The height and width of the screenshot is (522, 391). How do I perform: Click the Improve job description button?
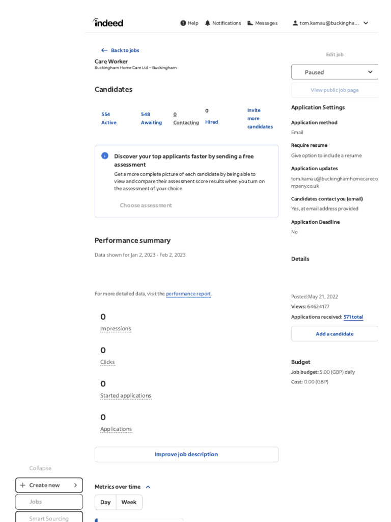(x=186, y=454)
